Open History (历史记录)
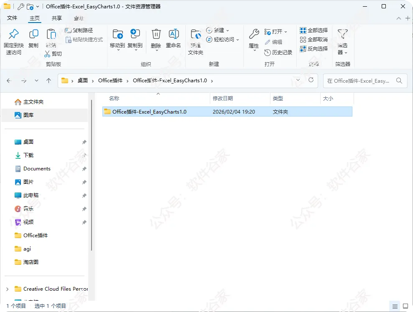 coord(278,53)
